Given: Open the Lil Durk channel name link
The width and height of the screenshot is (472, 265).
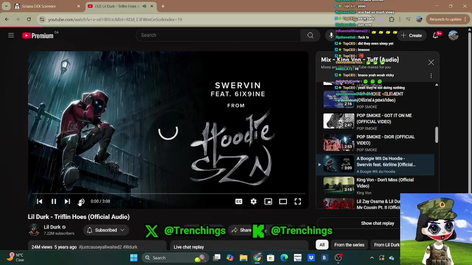Looking at the screenshot, I should tap(52, 227).
